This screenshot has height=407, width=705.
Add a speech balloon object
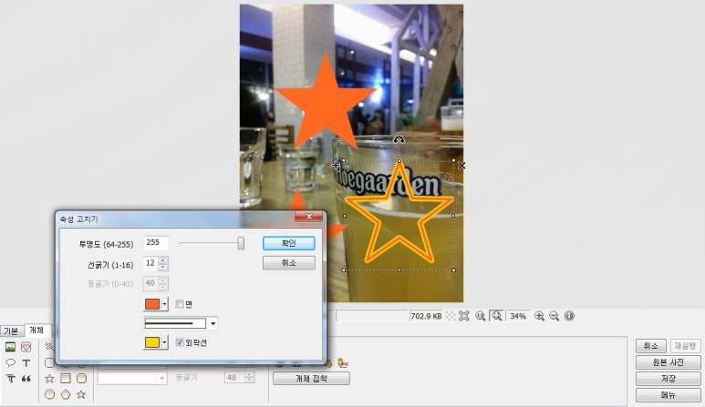[10, 362]
